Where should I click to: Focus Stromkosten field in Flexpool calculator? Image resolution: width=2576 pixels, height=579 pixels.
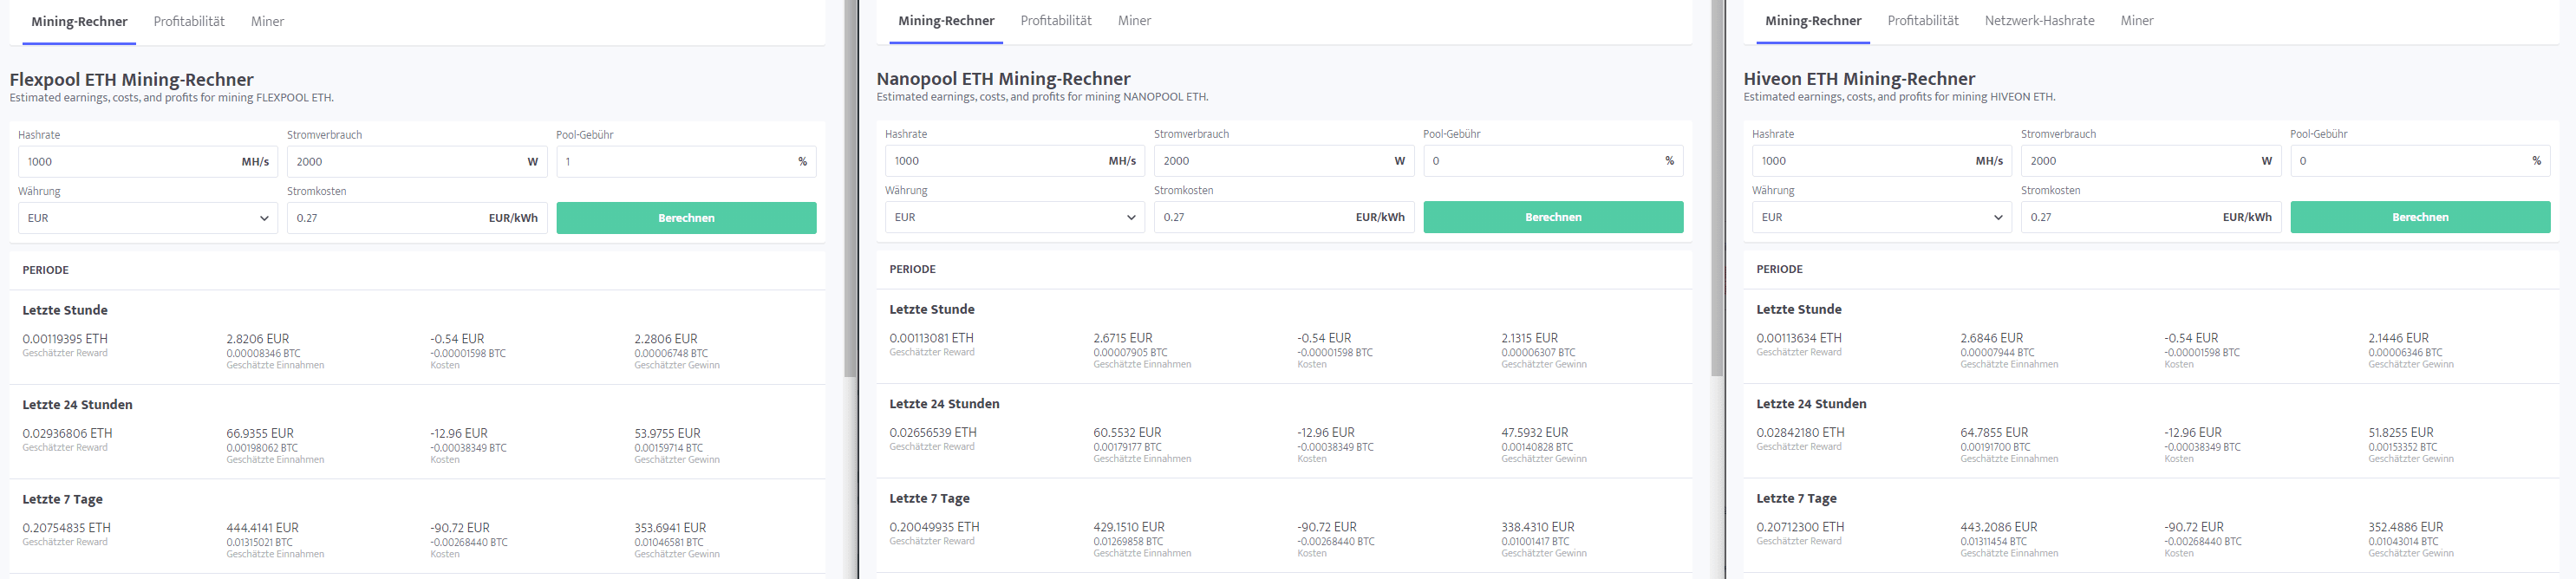(x=417, y=218)
